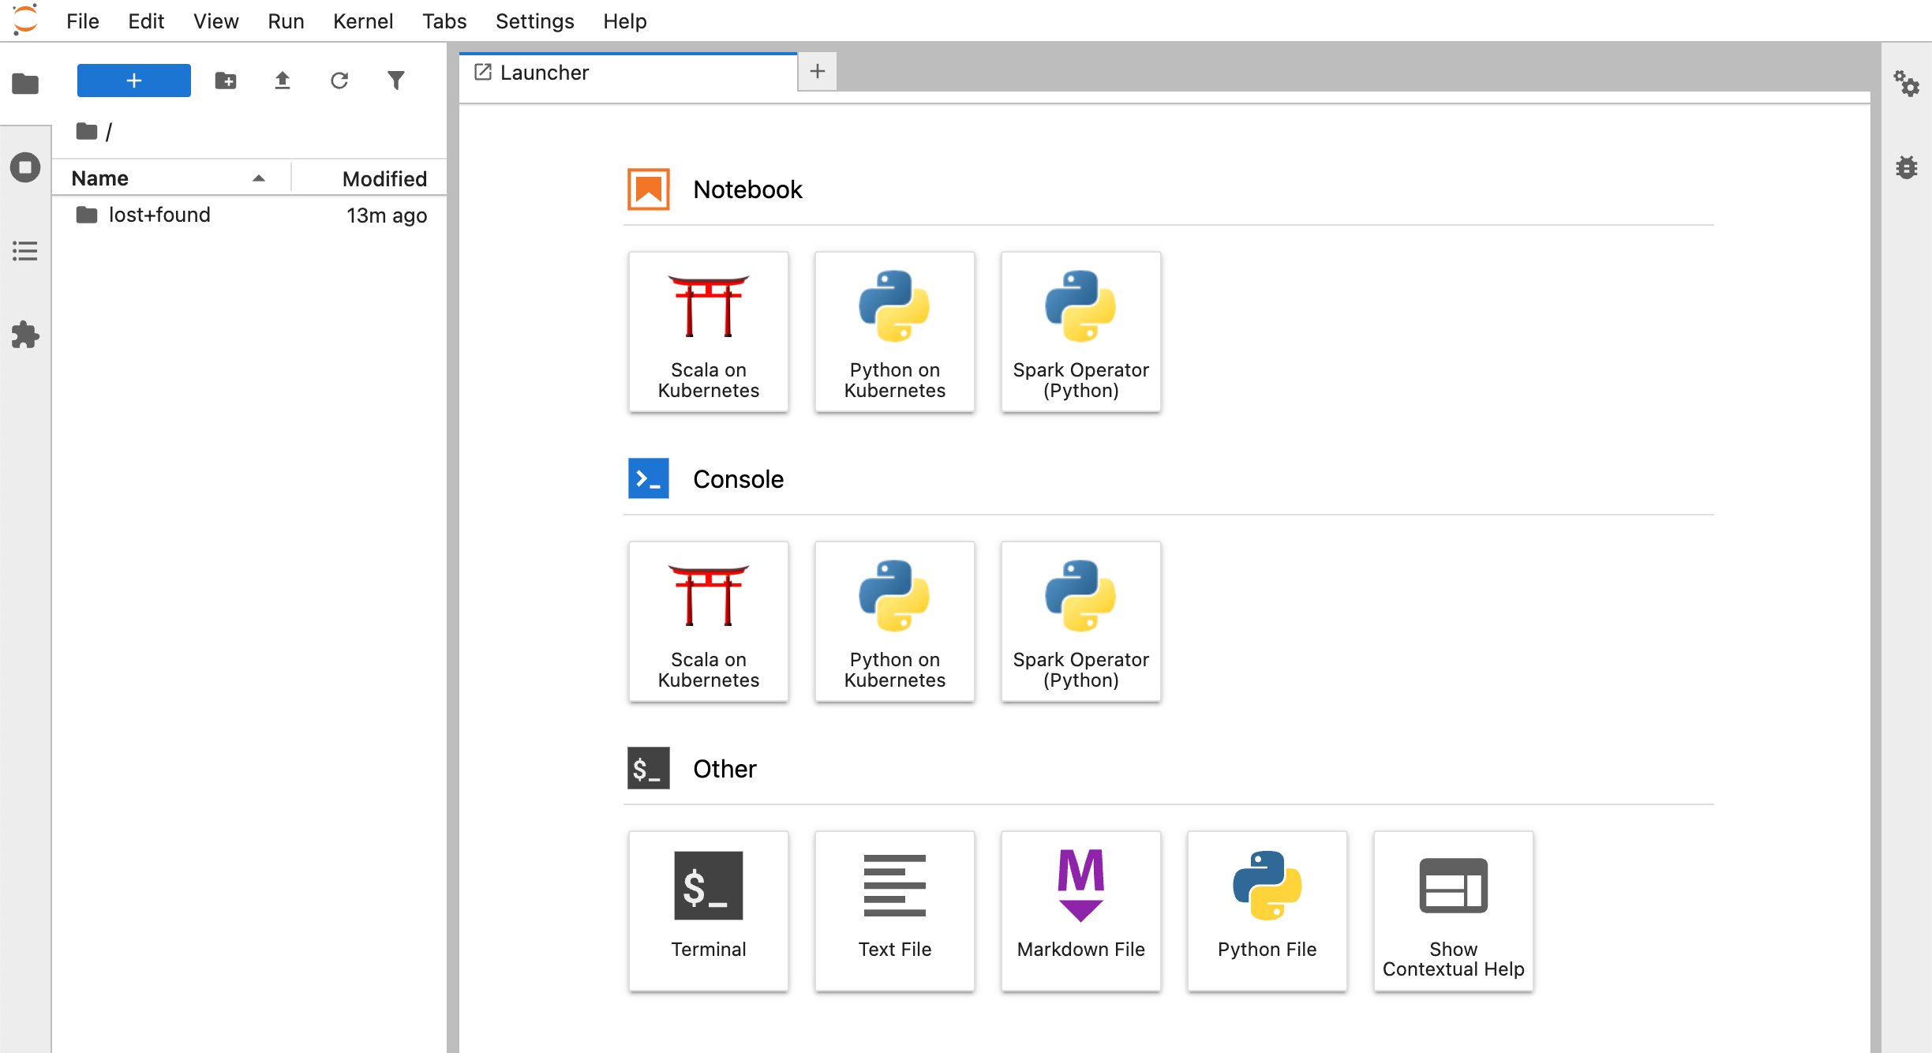
Task: Open the Settings menu
Action: tap(534, 21)
